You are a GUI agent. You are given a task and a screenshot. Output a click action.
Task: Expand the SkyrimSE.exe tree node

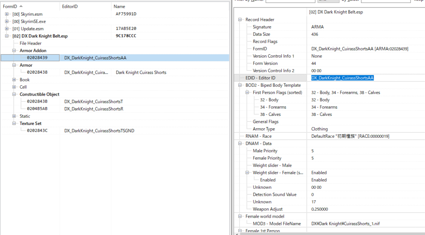click(7, 22)
